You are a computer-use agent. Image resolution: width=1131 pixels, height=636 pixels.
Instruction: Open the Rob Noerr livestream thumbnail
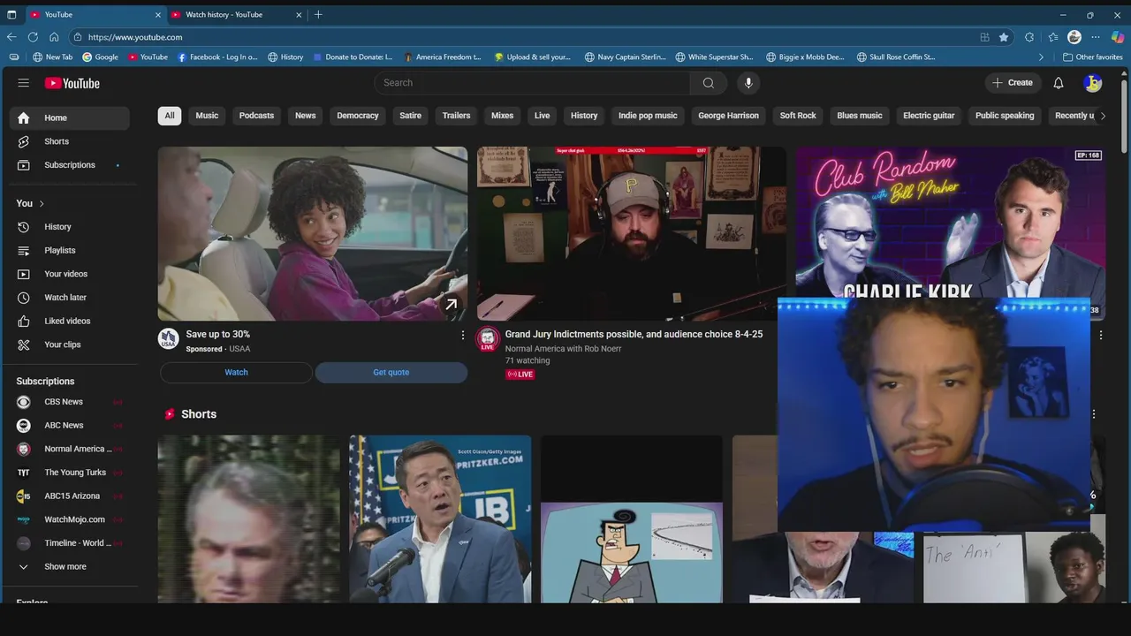pyautogui.click(x=631, y=233)
